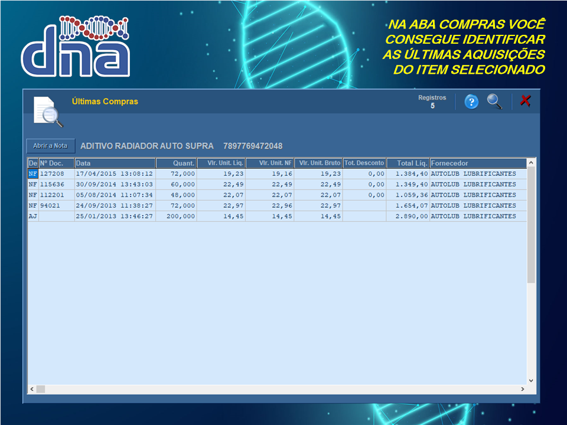Click date 05/08/2014 11:07:34

pos(114,195)
